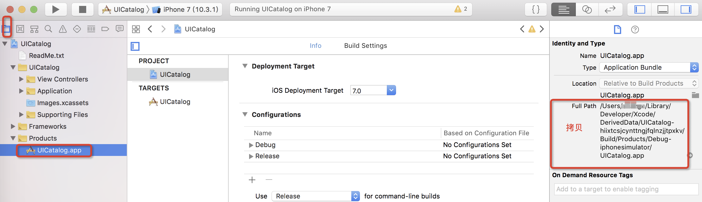Open the Type Application Bundle dropdown
Viewport: 702px width, 202px height.
[x=649, y=68]
